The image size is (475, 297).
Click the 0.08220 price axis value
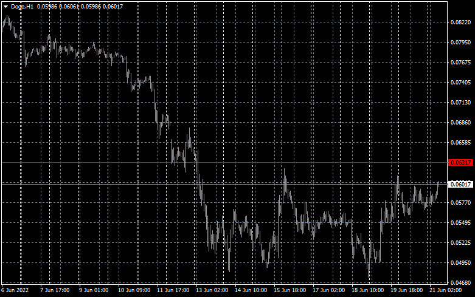click(x=461, y=22)
